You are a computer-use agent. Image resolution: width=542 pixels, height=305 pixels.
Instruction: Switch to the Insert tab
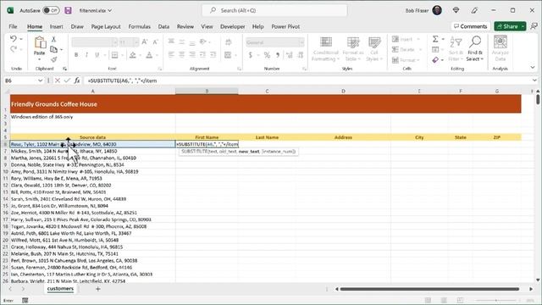point(57,26)
